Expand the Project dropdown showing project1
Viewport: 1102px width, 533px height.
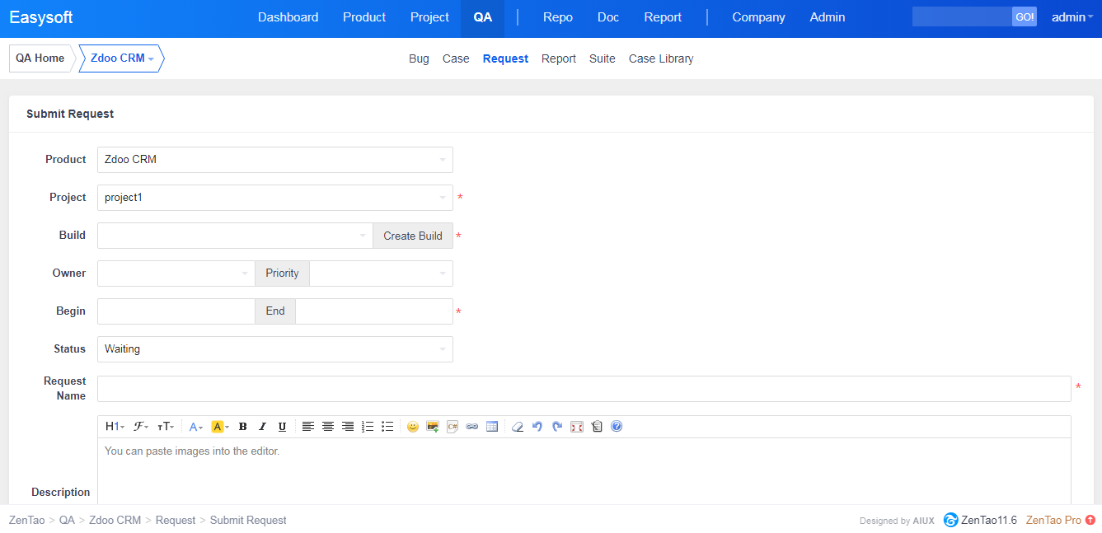coord(275,198)
